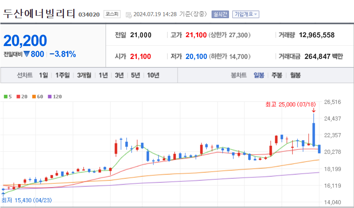This screenshot has width=354, height=208.
Task: Select the 1주일 line chart tab
Action: pyautogui.click(x=63, y=75)
